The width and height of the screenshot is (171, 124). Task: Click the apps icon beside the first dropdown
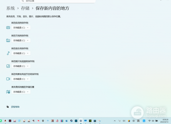click(8, 28)
